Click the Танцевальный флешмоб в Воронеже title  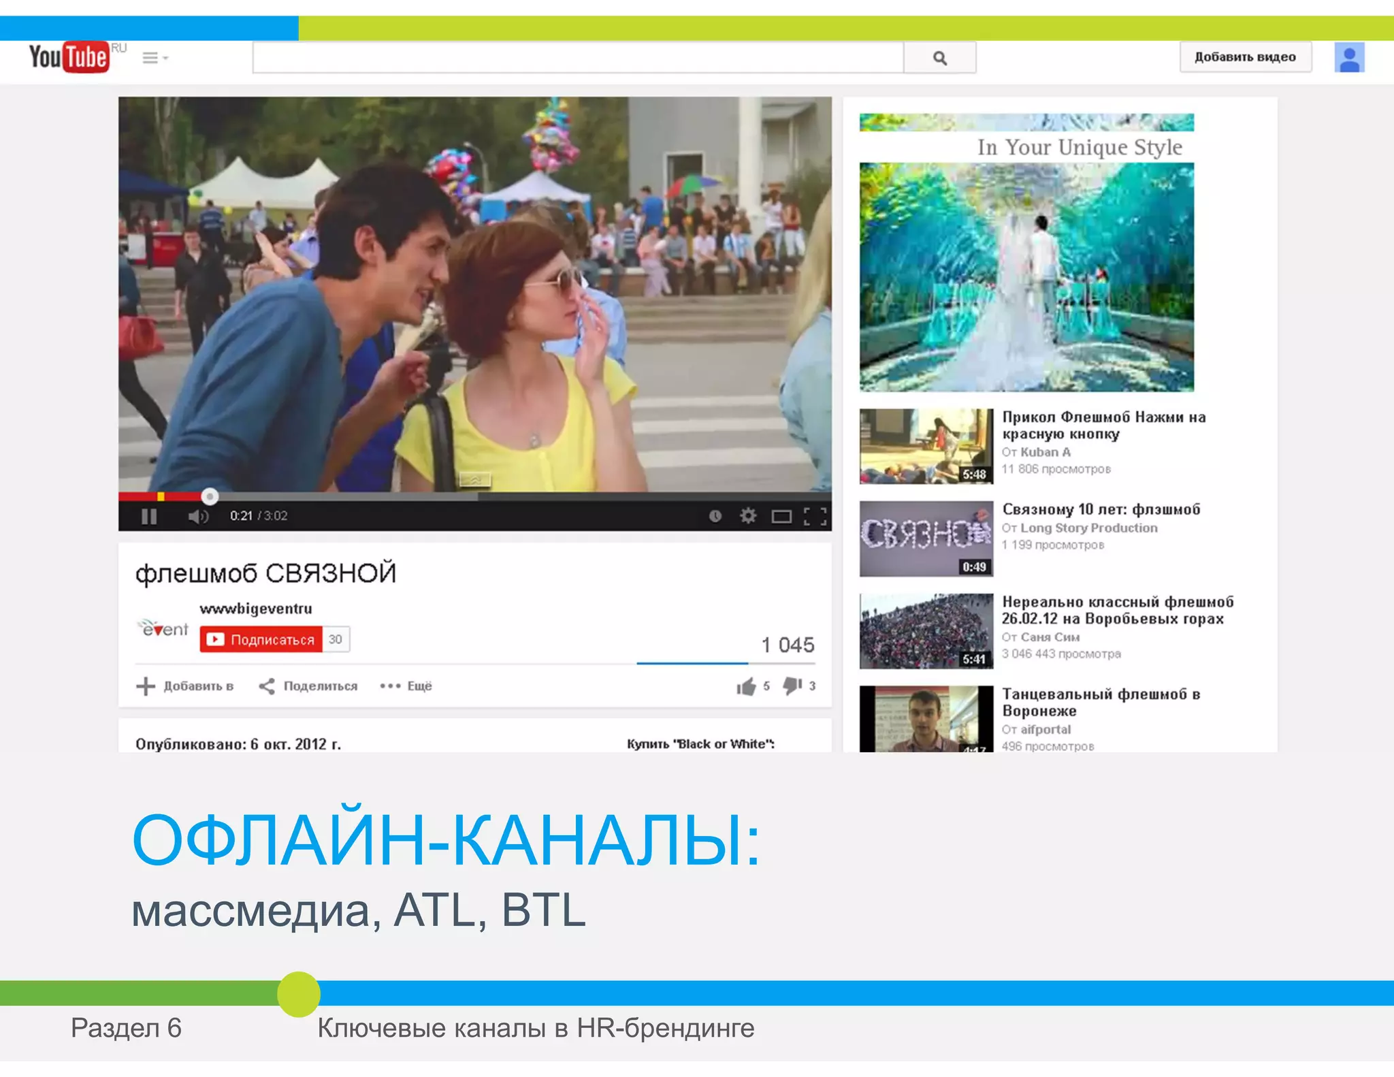coord(1101,703)
